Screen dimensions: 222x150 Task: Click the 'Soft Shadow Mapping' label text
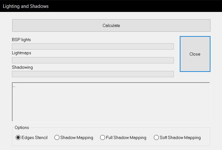pyautogui.click(x=180, y=138)
